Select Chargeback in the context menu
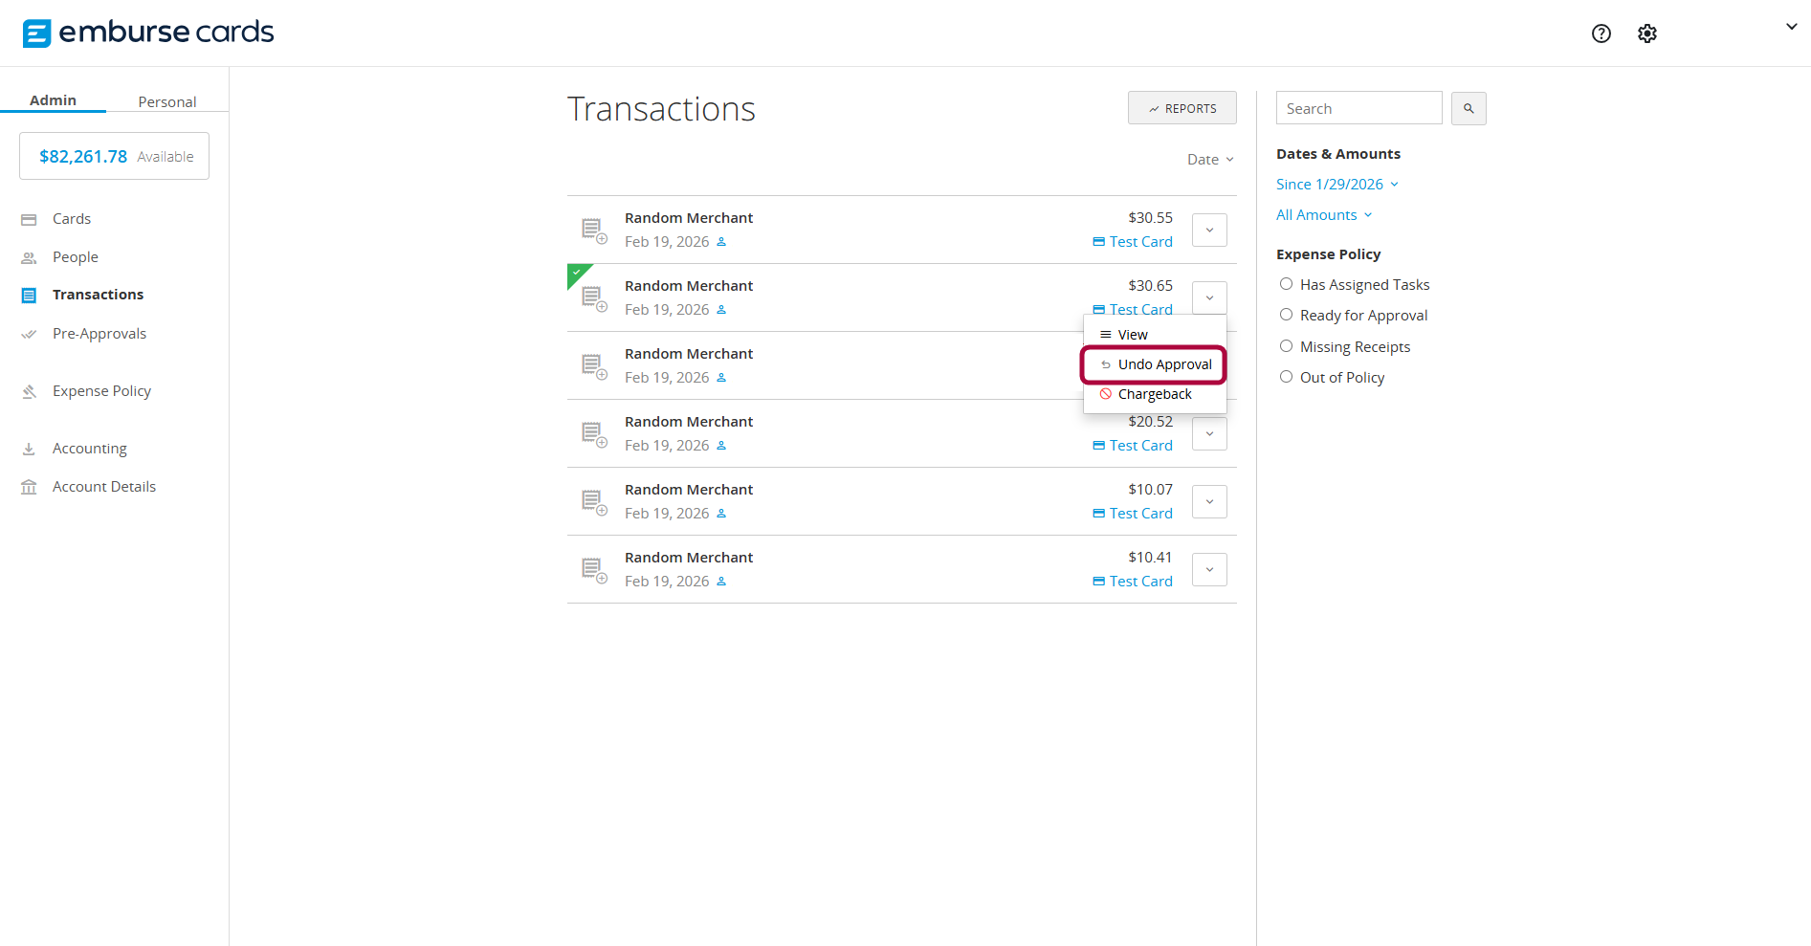 [x=1154, y=394]
